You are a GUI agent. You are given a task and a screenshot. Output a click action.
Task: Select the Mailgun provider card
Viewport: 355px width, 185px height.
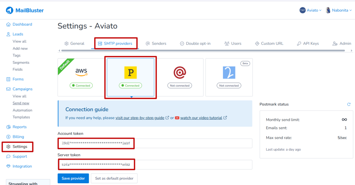180,77
